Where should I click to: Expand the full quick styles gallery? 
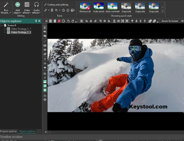pos(163,11)
